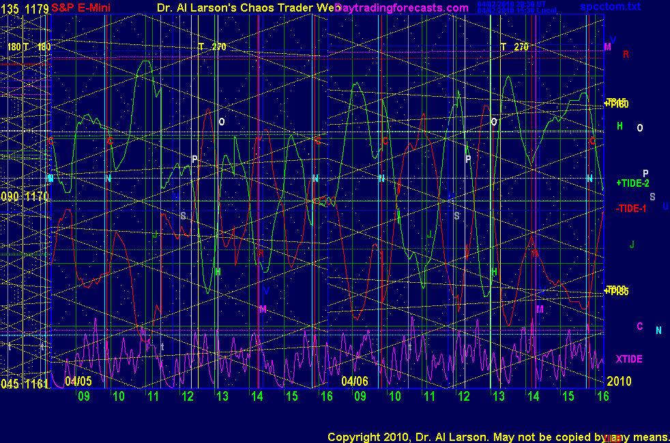The width and height of the screenshot is (670, 443).
Task: Select the "04/02/2010 20:30 UT" timestamp
Action: tap(512, 4)
